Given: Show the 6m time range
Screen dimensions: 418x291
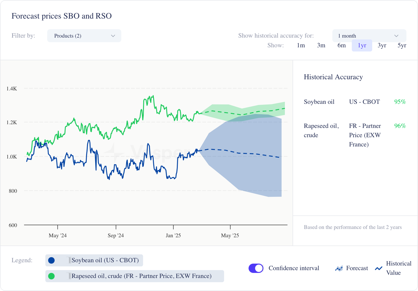Looking at the screenshot, I should click(x=341, y=45).
